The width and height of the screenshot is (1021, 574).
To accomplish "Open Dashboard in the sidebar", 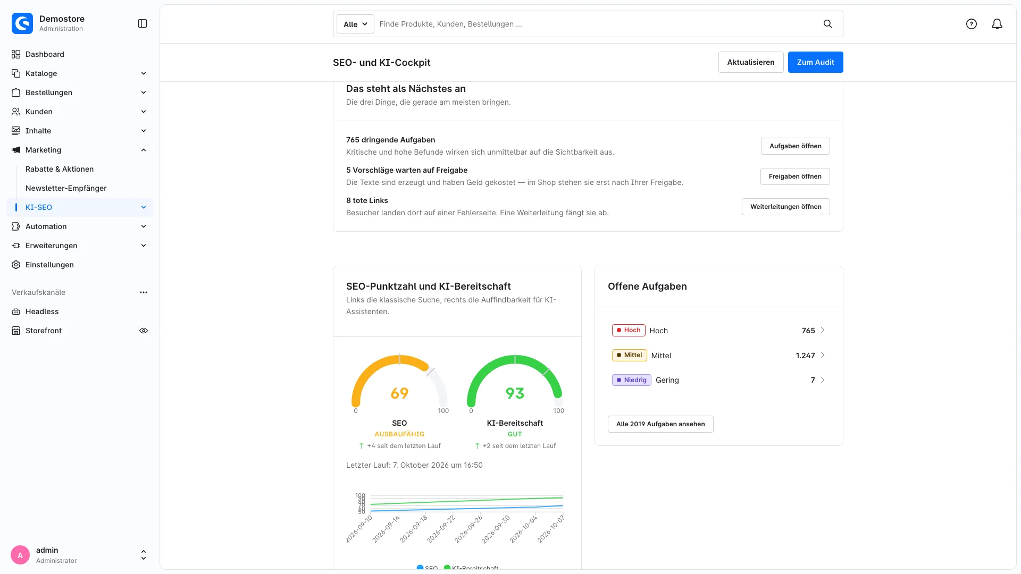I will coord(80,54).
